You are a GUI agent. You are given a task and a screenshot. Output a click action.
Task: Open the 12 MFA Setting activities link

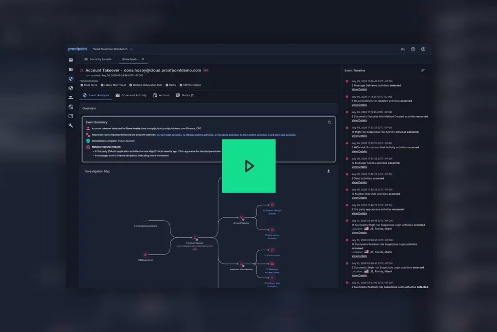253,135
